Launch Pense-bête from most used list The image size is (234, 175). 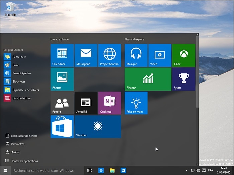(x=15, y=57)
